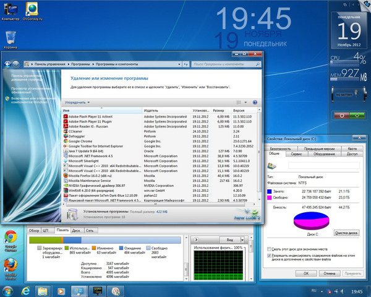
Task: Select the Adobe Reader XI - Russian icon
Action: [66, 126]
